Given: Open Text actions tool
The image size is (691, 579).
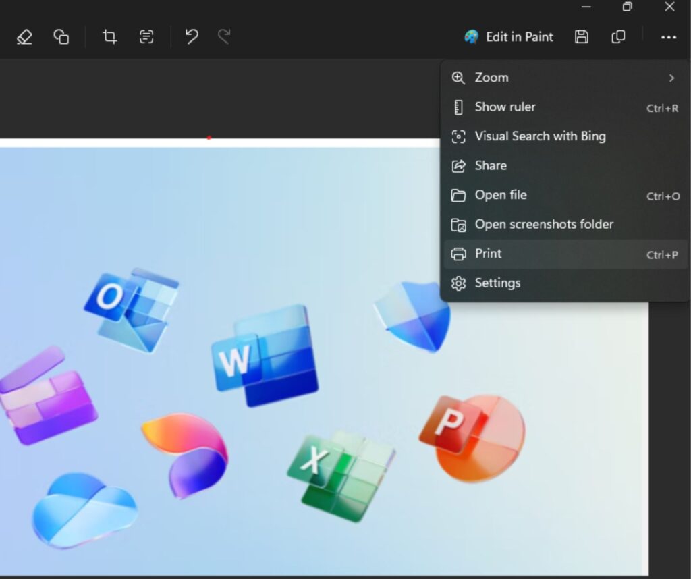Looking at the screenshot, I should click(146, 36).
